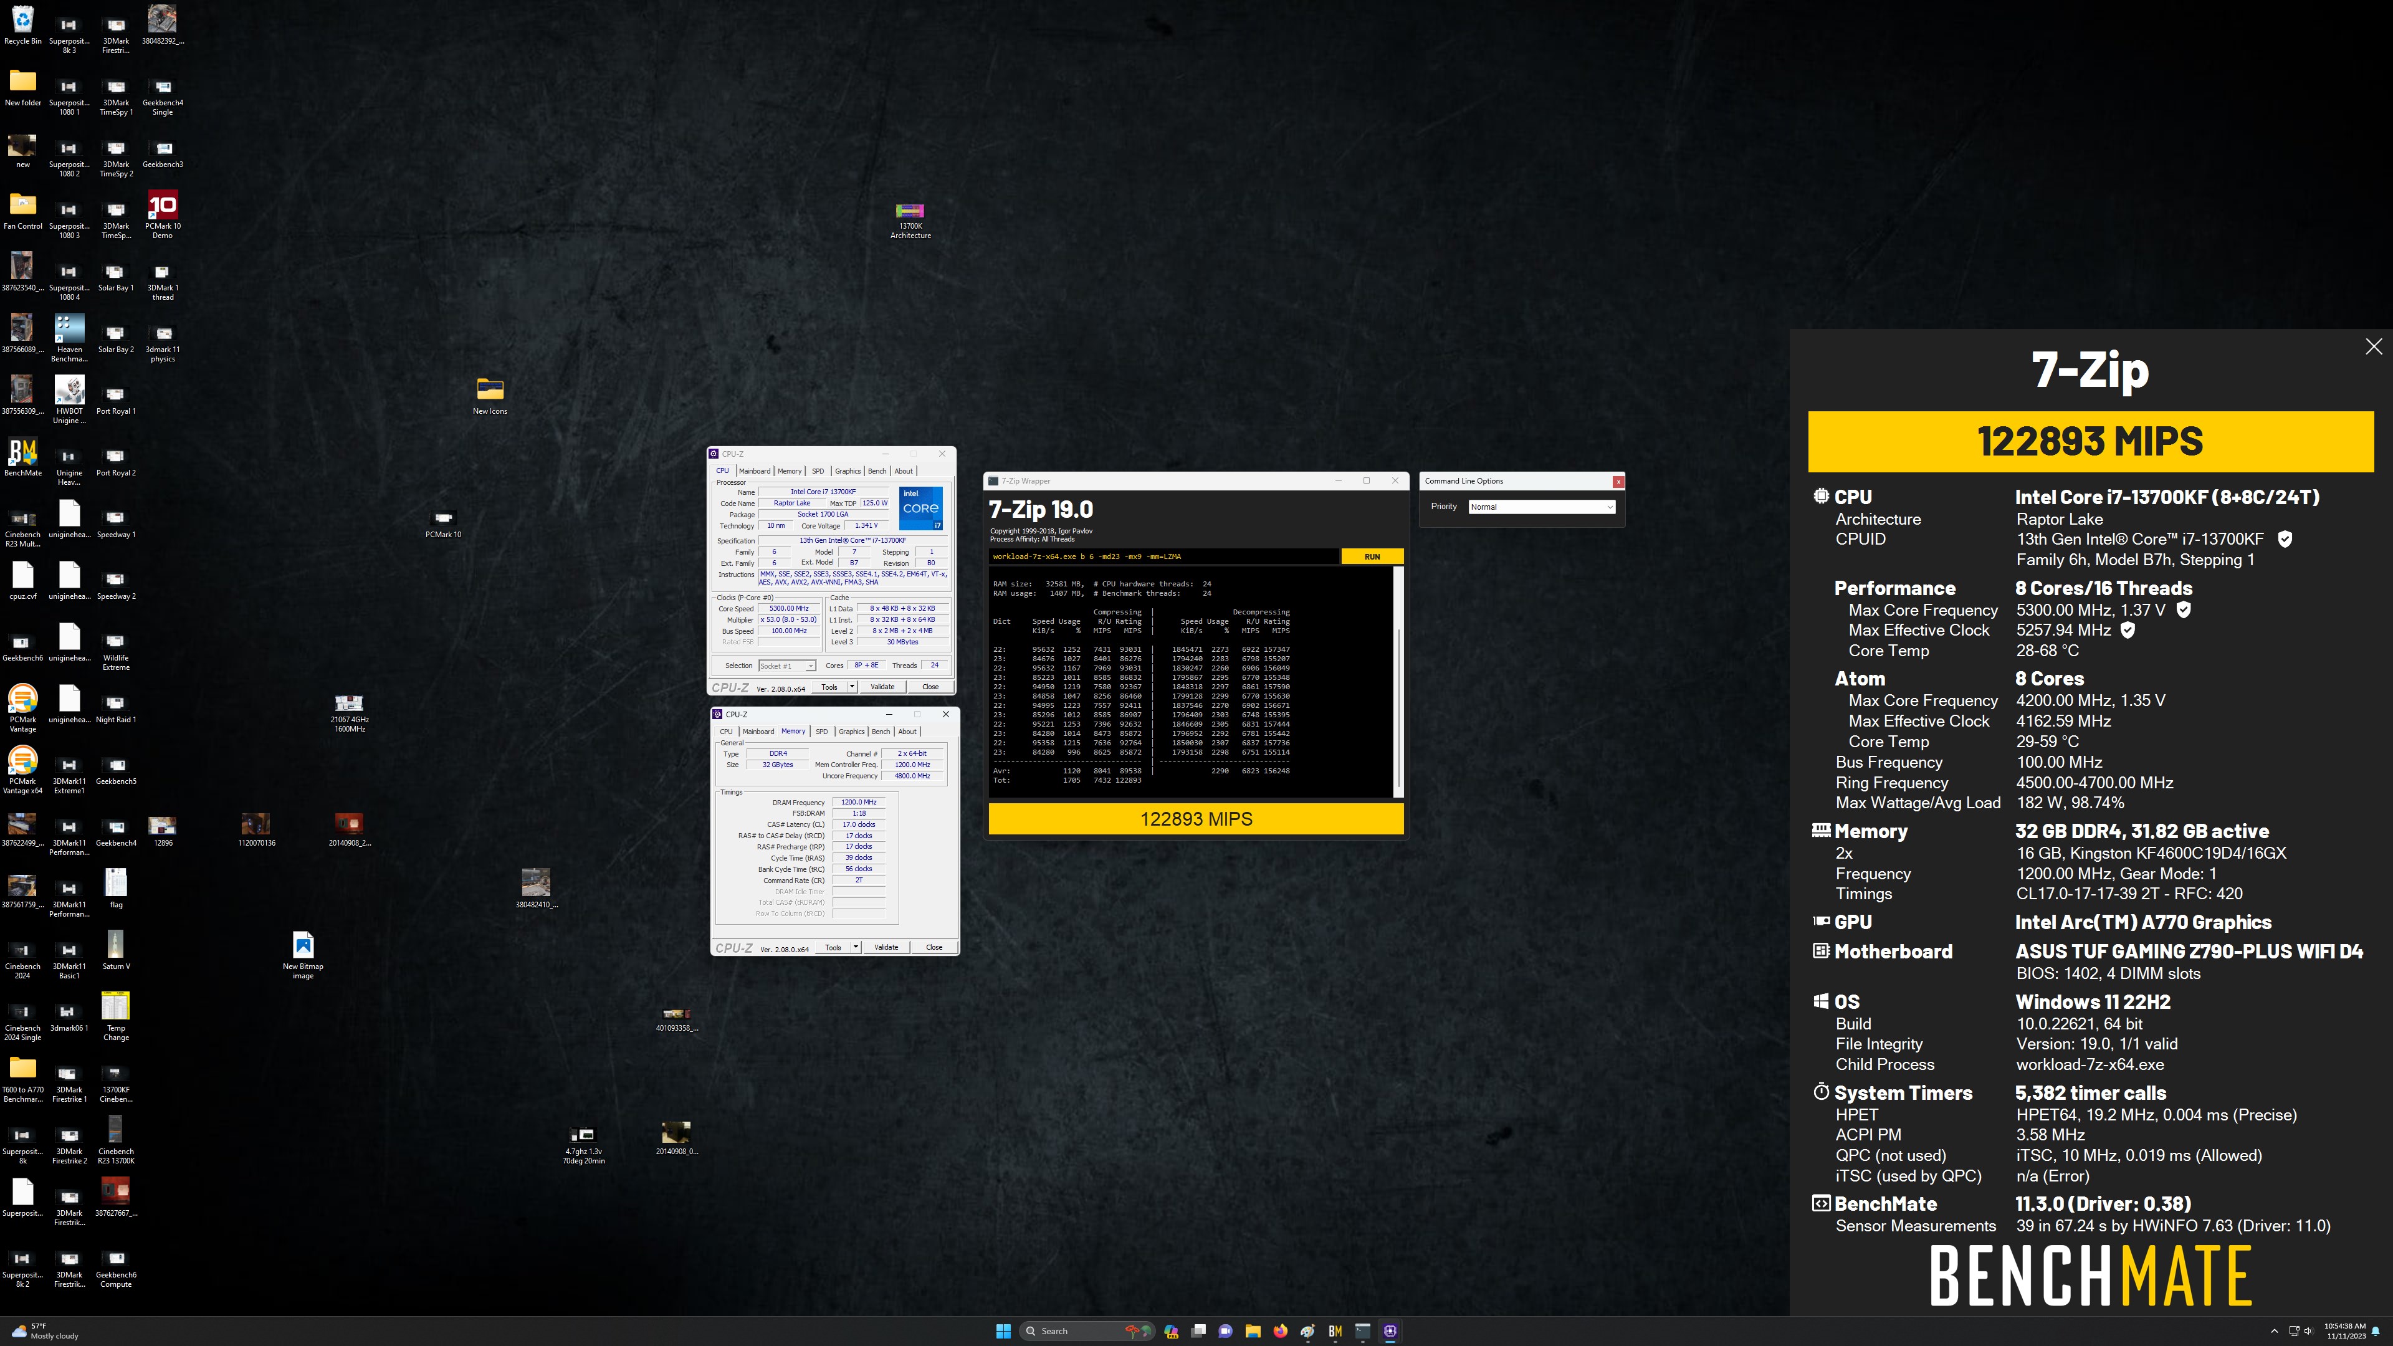Click the 5300.00 MHz Core Speed value
The width and height of the screenshot is (2393, 1346).
[x=789, y=608]
